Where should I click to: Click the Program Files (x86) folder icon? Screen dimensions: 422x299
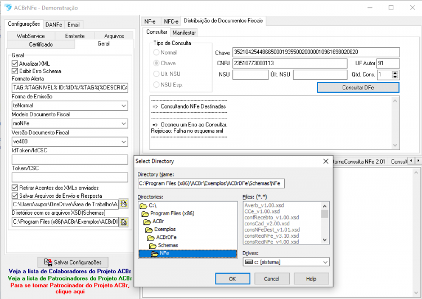[x=145, y=214]
